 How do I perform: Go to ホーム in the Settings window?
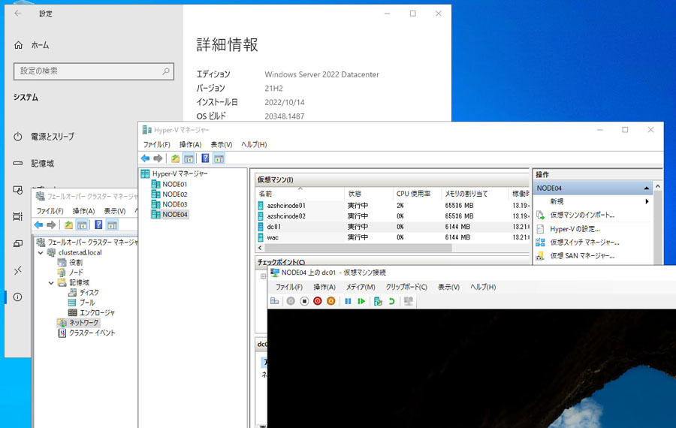(x=40, y=45)
